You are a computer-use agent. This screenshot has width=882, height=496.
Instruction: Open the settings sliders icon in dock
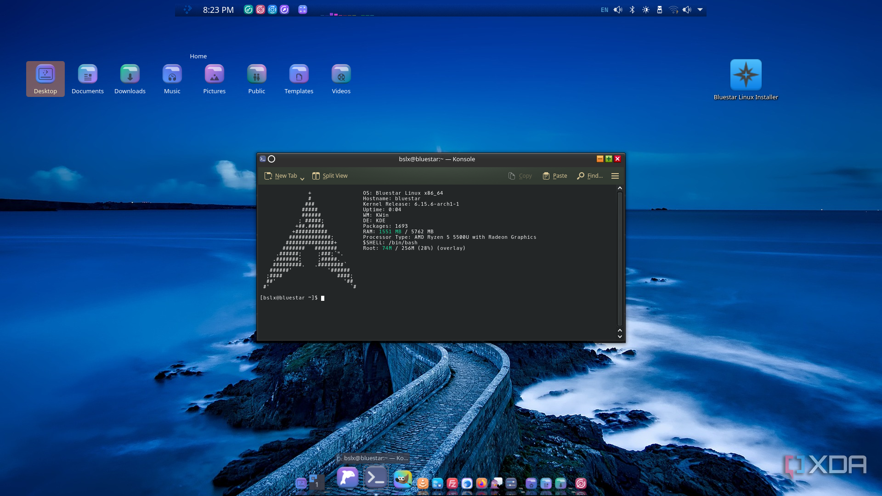[x=511, y=483]
